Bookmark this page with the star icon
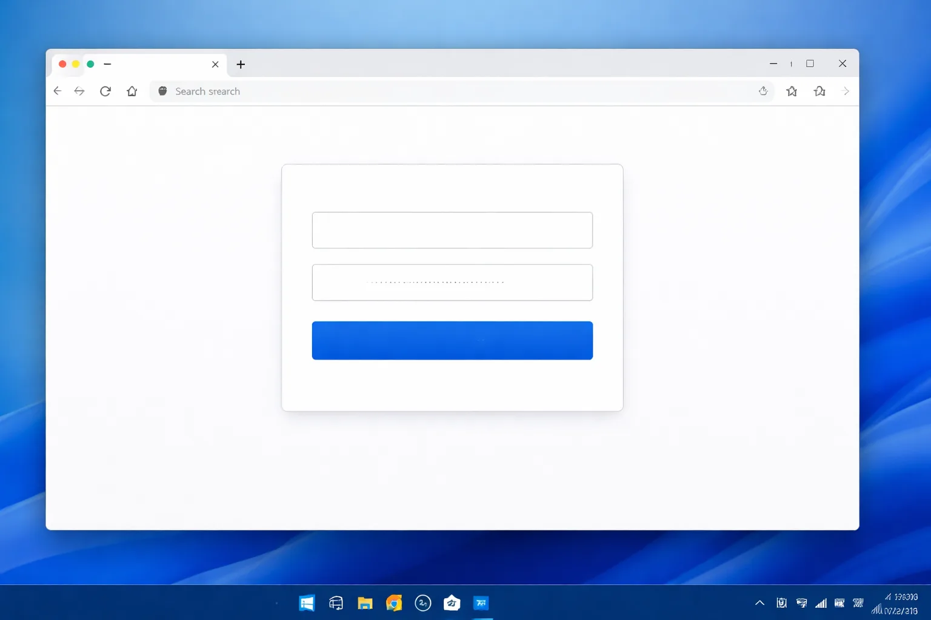Viewport: 931px width, 620px height. coord(792,91)
